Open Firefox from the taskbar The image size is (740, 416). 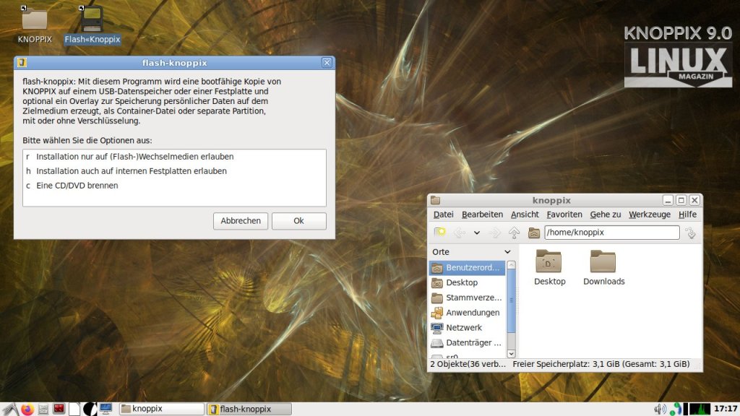click(x=27, y=409)
